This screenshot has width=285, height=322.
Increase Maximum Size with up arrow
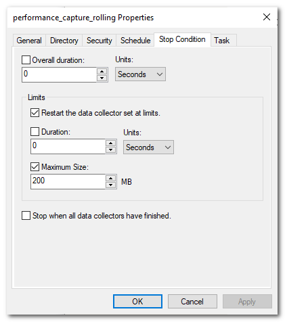110,179
